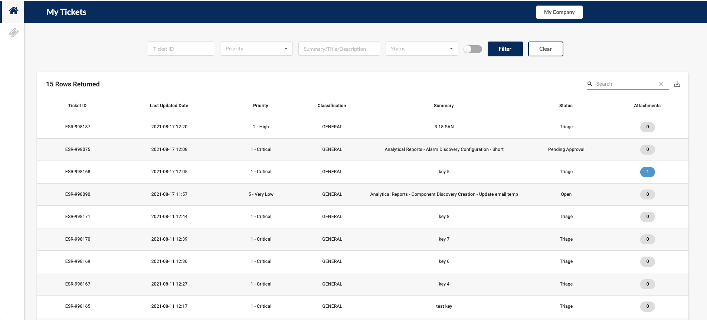
Task: Click attachment count badge for ESR-998187
Action: click(x=647, y=127)
